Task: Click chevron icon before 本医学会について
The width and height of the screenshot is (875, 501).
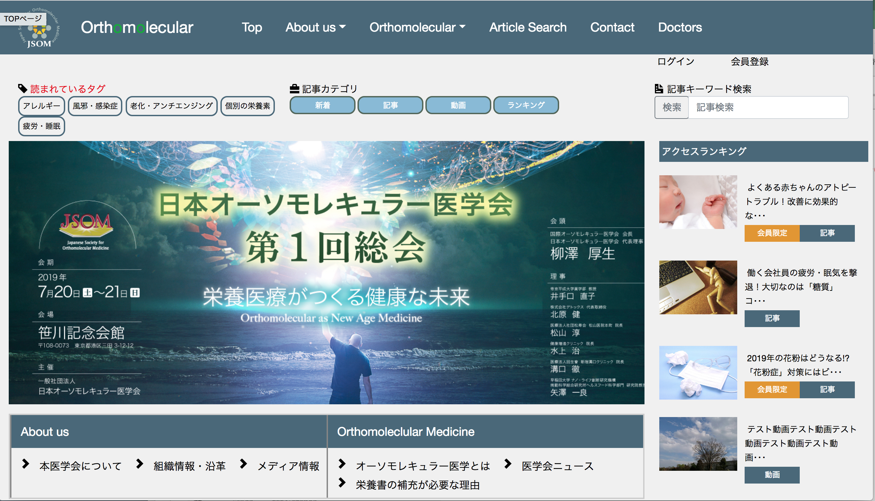Action: [x=26, y=464]
